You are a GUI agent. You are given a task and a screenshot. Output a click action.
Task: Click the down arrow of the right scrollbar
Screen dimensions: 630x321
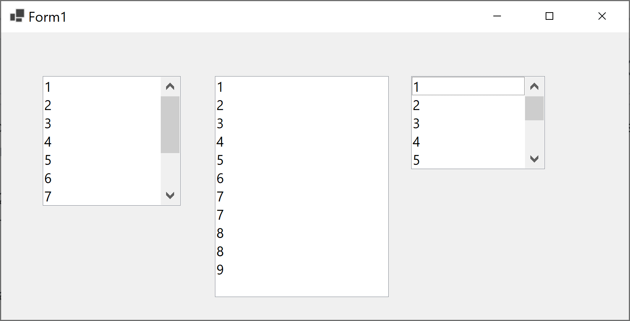[534, 159]
